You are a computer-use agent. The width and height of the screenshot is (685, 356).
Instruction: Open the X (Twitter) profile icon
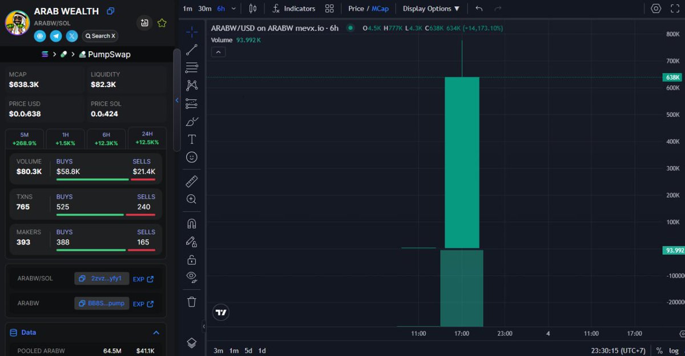72,36
